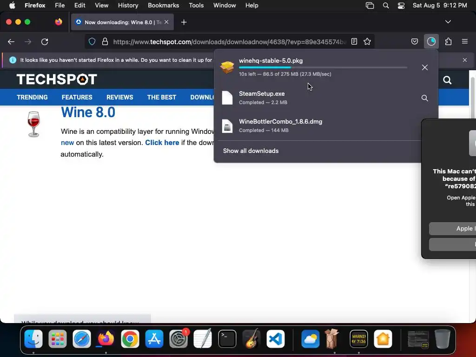Click the Wine glass thumbnail

coord(33,124)
